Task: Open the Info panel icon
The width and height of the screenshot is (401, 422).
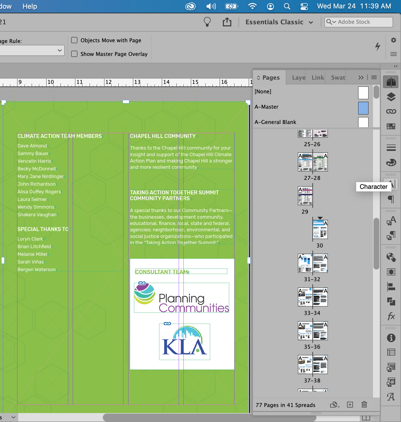Action: coord(391,338)
